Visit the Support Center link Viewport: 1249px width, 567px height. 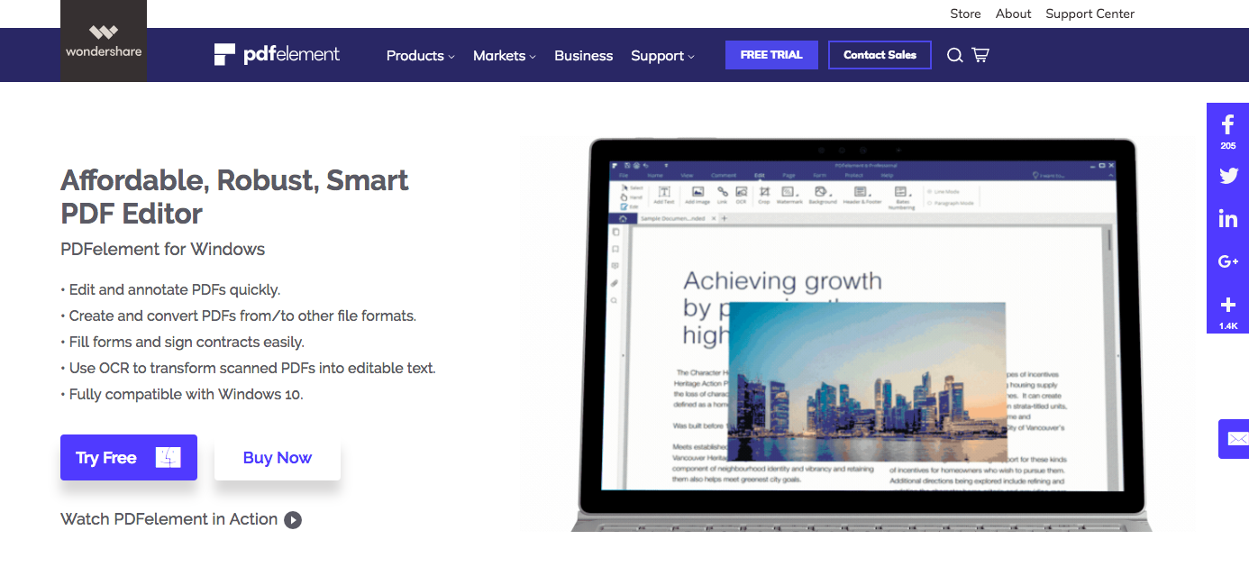coord(1089,14)
